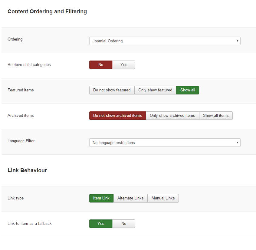The height and width of the screenshot is (250, 256).
Task: Open the Ordering dropdown arrow
Action: pyautogui.click(x=237, y=41)
